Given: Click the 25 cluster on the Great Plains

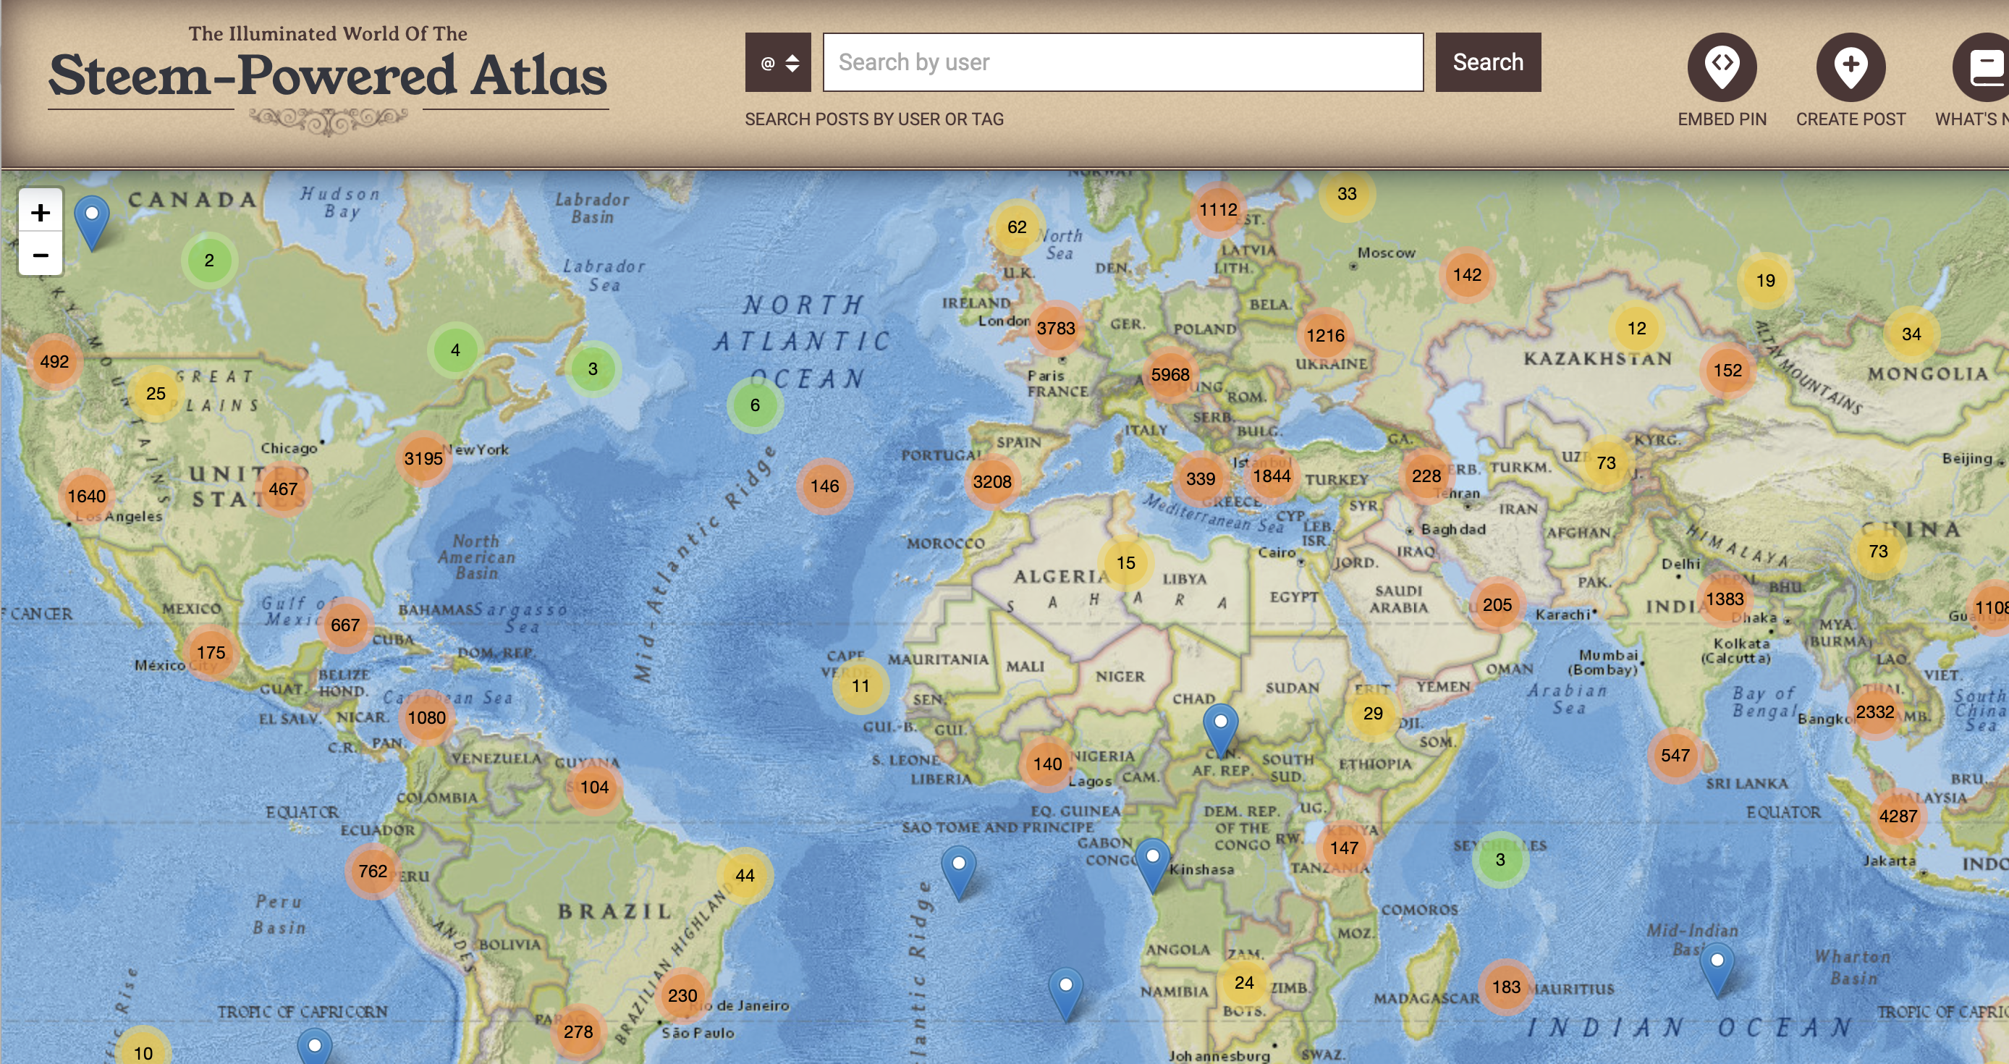Looking at the screenshot, I should coord(156,393).
